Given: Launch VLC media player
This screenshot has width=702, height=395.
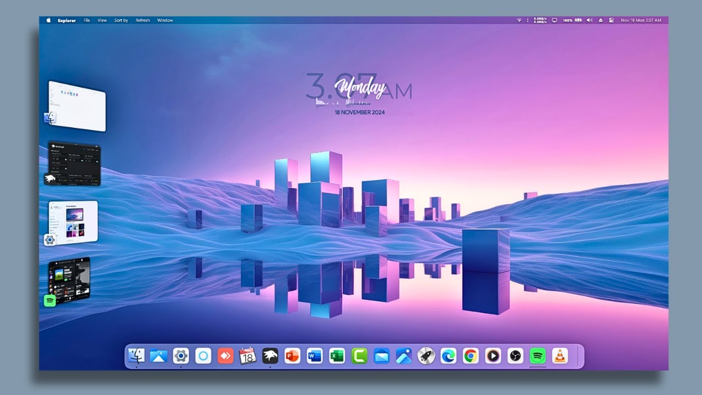Looking at the screenshot, I should tap(559, 356).
